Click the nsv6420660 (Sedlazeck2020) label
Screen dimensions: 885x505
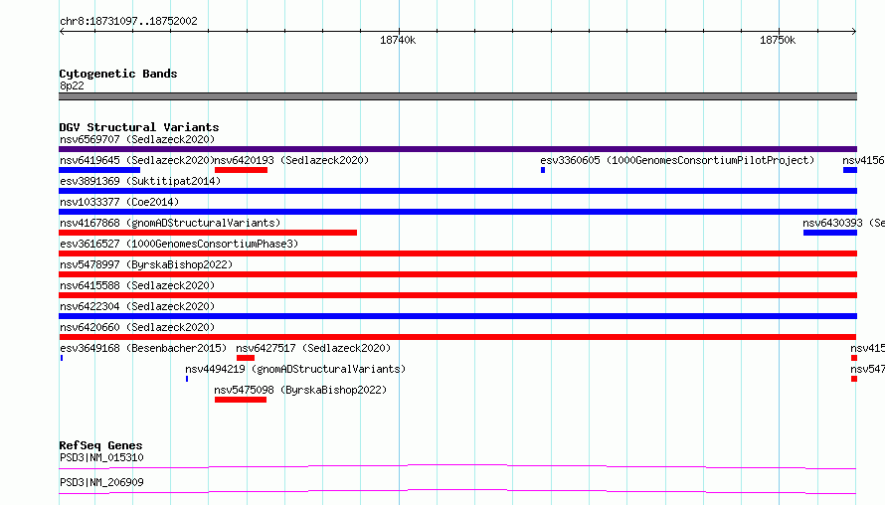pyautogui.click(x=137, y=327)
